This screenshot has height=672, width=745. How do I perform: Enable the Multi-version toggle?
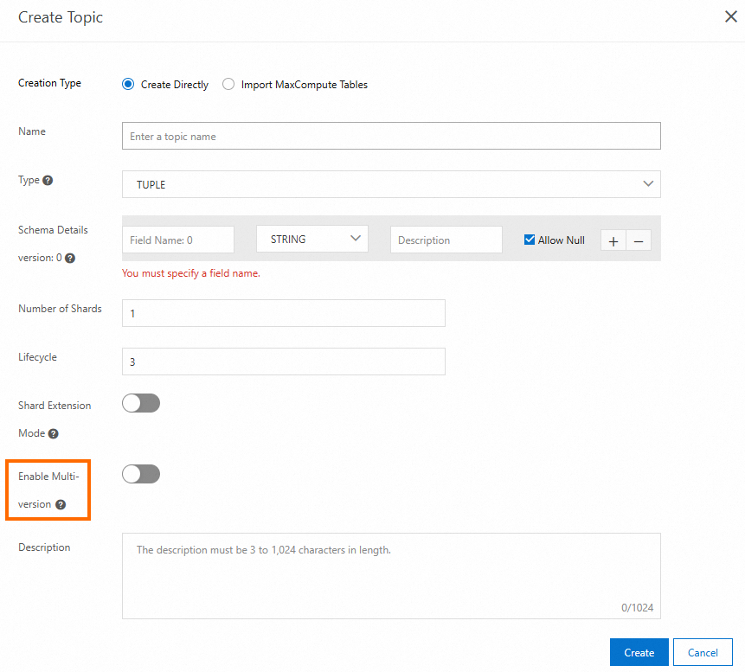141,474
